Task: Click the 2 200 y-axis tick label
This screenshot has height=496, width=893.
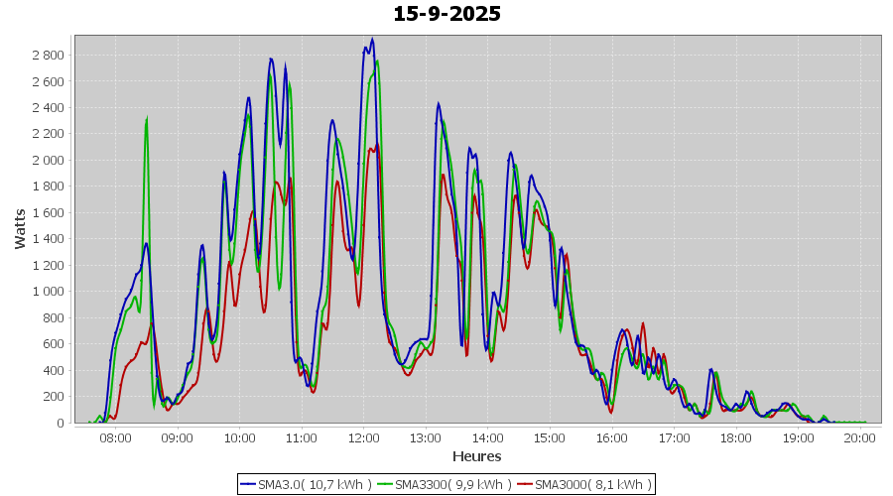Action: pyautogui.click(x=49, y=134)
